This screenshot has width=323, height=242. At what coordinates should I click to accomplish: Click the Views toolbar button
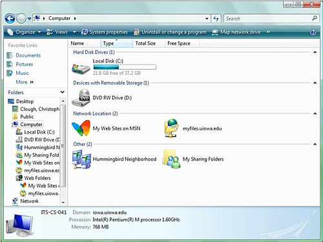click(x=57, y=32)
